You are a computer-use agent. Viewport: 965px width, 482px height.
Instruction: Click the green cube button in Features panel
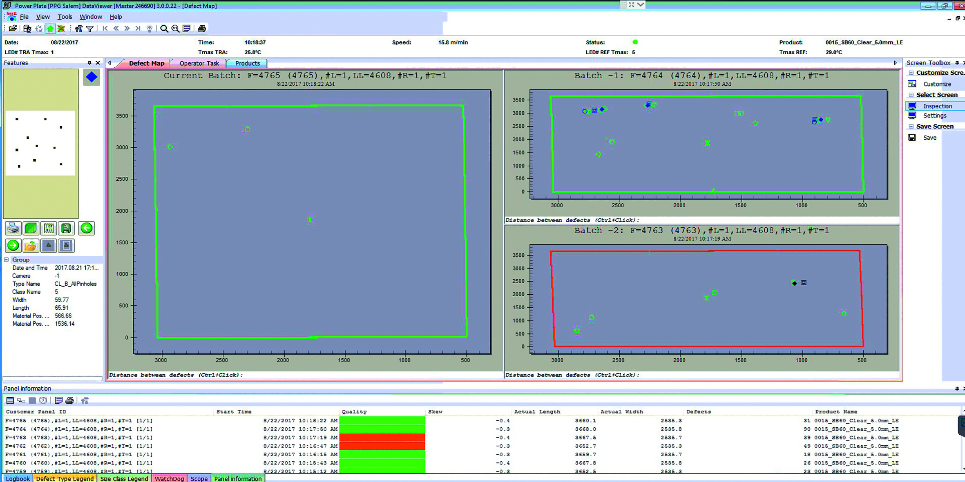click(x=31, y=228)
